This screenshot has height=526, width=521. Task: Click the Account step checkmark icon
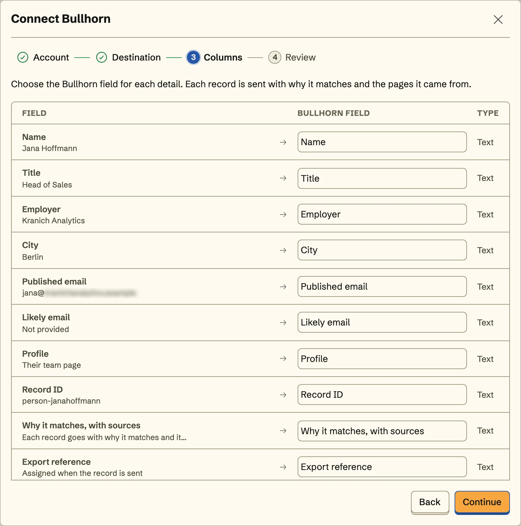coord(23,57)
